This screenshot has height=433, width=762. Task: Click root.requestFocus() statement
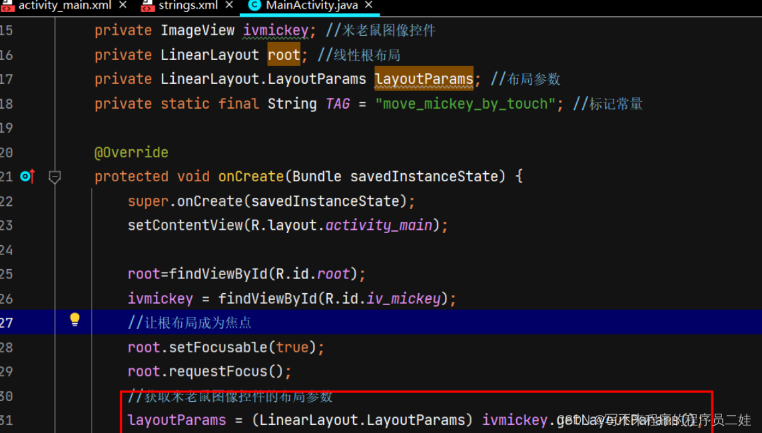coord(209,371)
